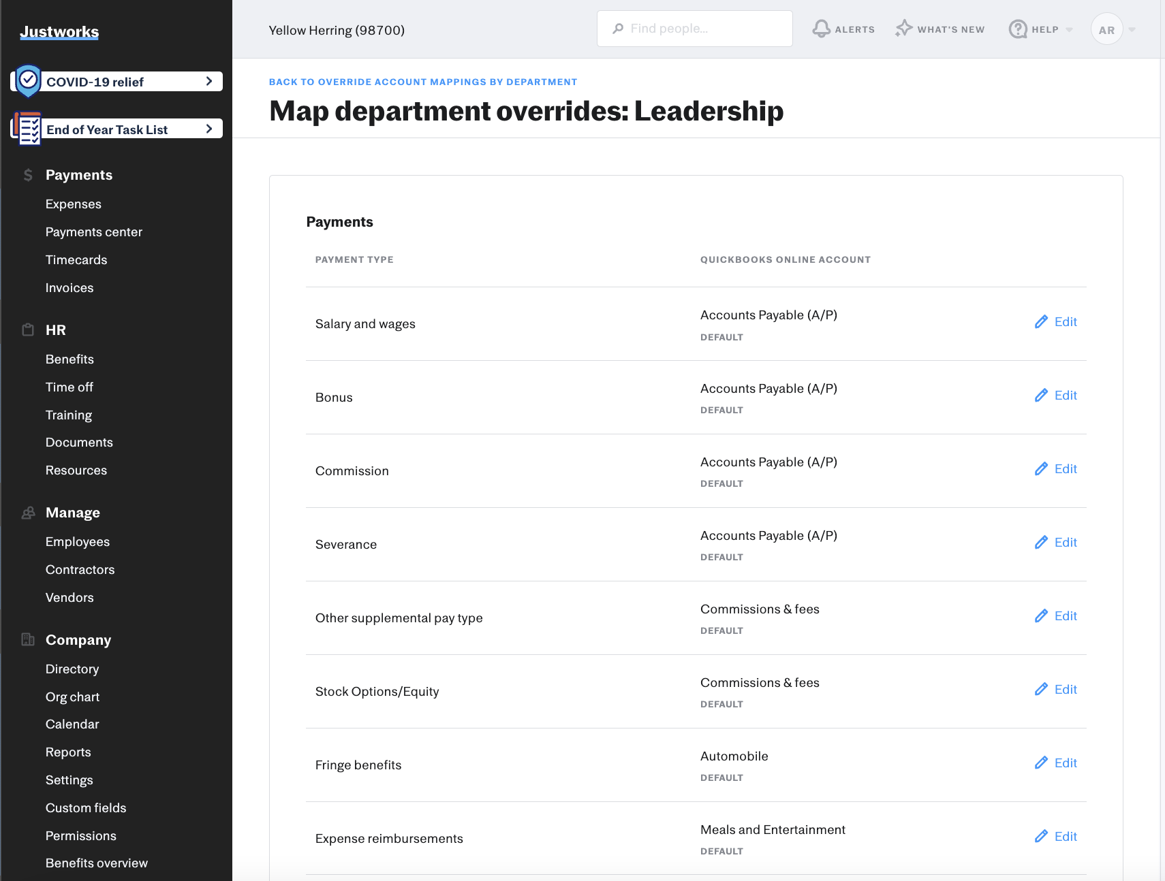Click pencil icon for Salary and wages
The height and width of the screenshot is (881, 1165).
(x=1041, y=322)
